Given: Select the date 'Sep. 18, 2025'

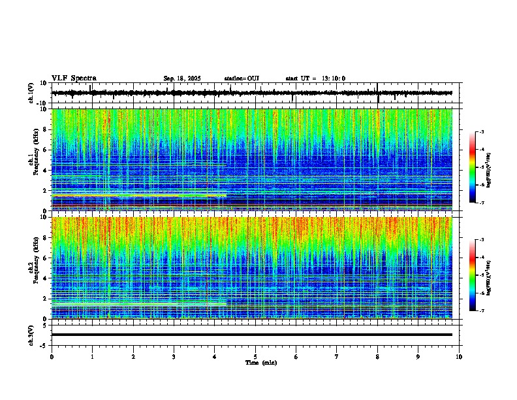Looking at the screenshot, I should (182, 78).
